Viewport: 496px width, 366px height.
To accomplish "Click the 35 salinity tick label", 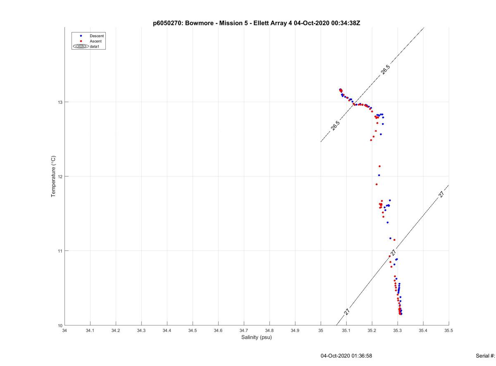I will pyautogui.click(x=321, y=331).
